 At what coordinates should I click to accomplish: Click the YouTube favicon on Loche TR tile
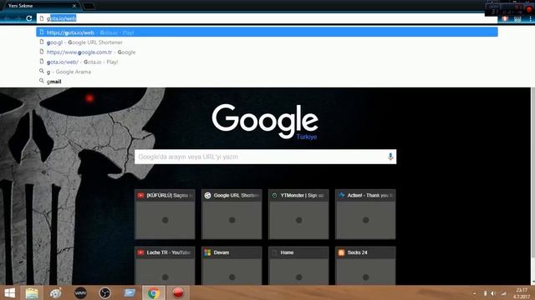click(x=140, y=252)
